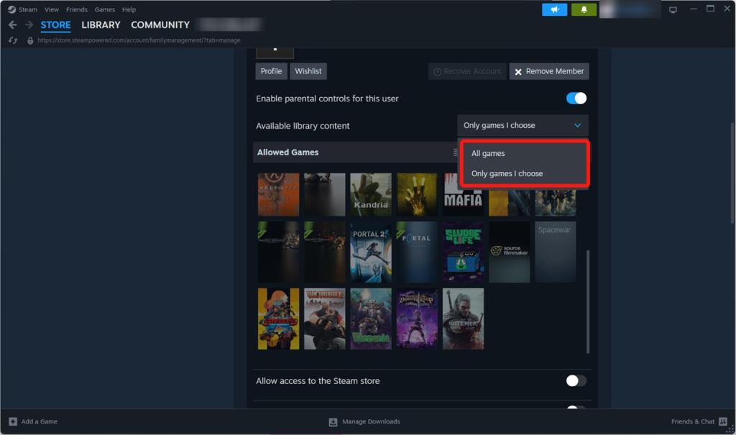
Task: Open the Allowed Games list menu icon
Action: (455, 152)
